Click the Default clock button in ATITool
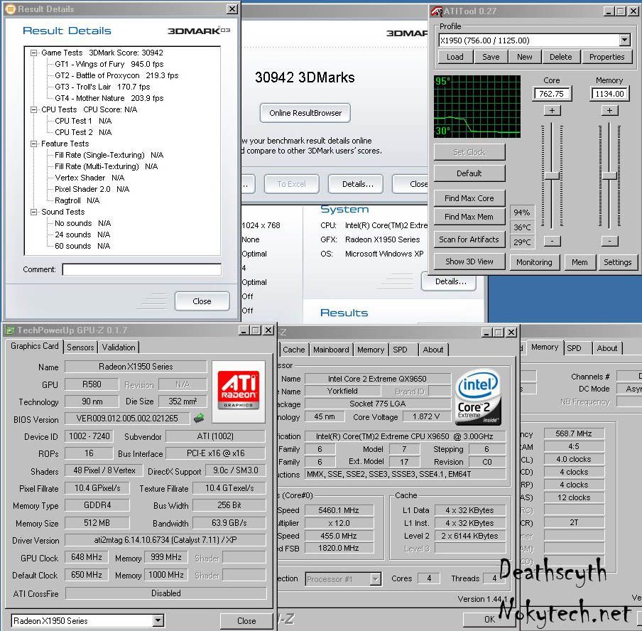Viewport: 642px width, 631px height. [469, 173]
